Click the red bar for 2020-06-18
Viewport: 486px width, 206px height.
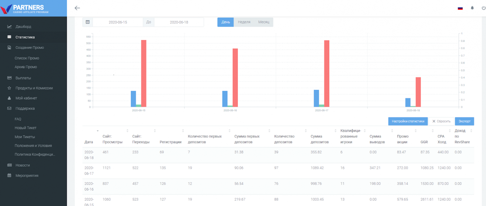418,92
